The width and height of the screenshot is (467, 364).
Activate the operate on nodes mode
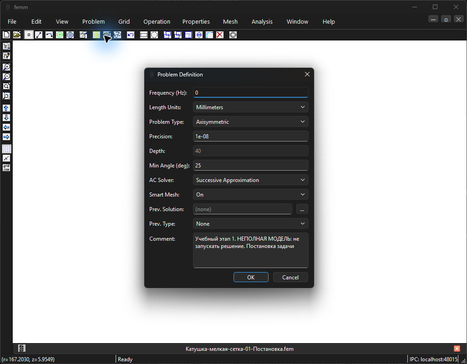tap(29, 35)
